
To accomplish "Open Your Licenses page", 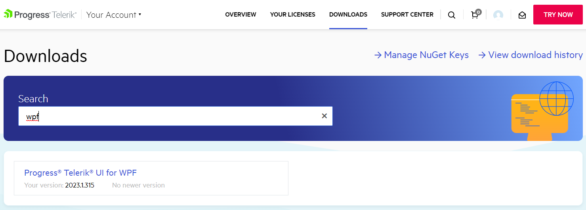I will point(293,15).
